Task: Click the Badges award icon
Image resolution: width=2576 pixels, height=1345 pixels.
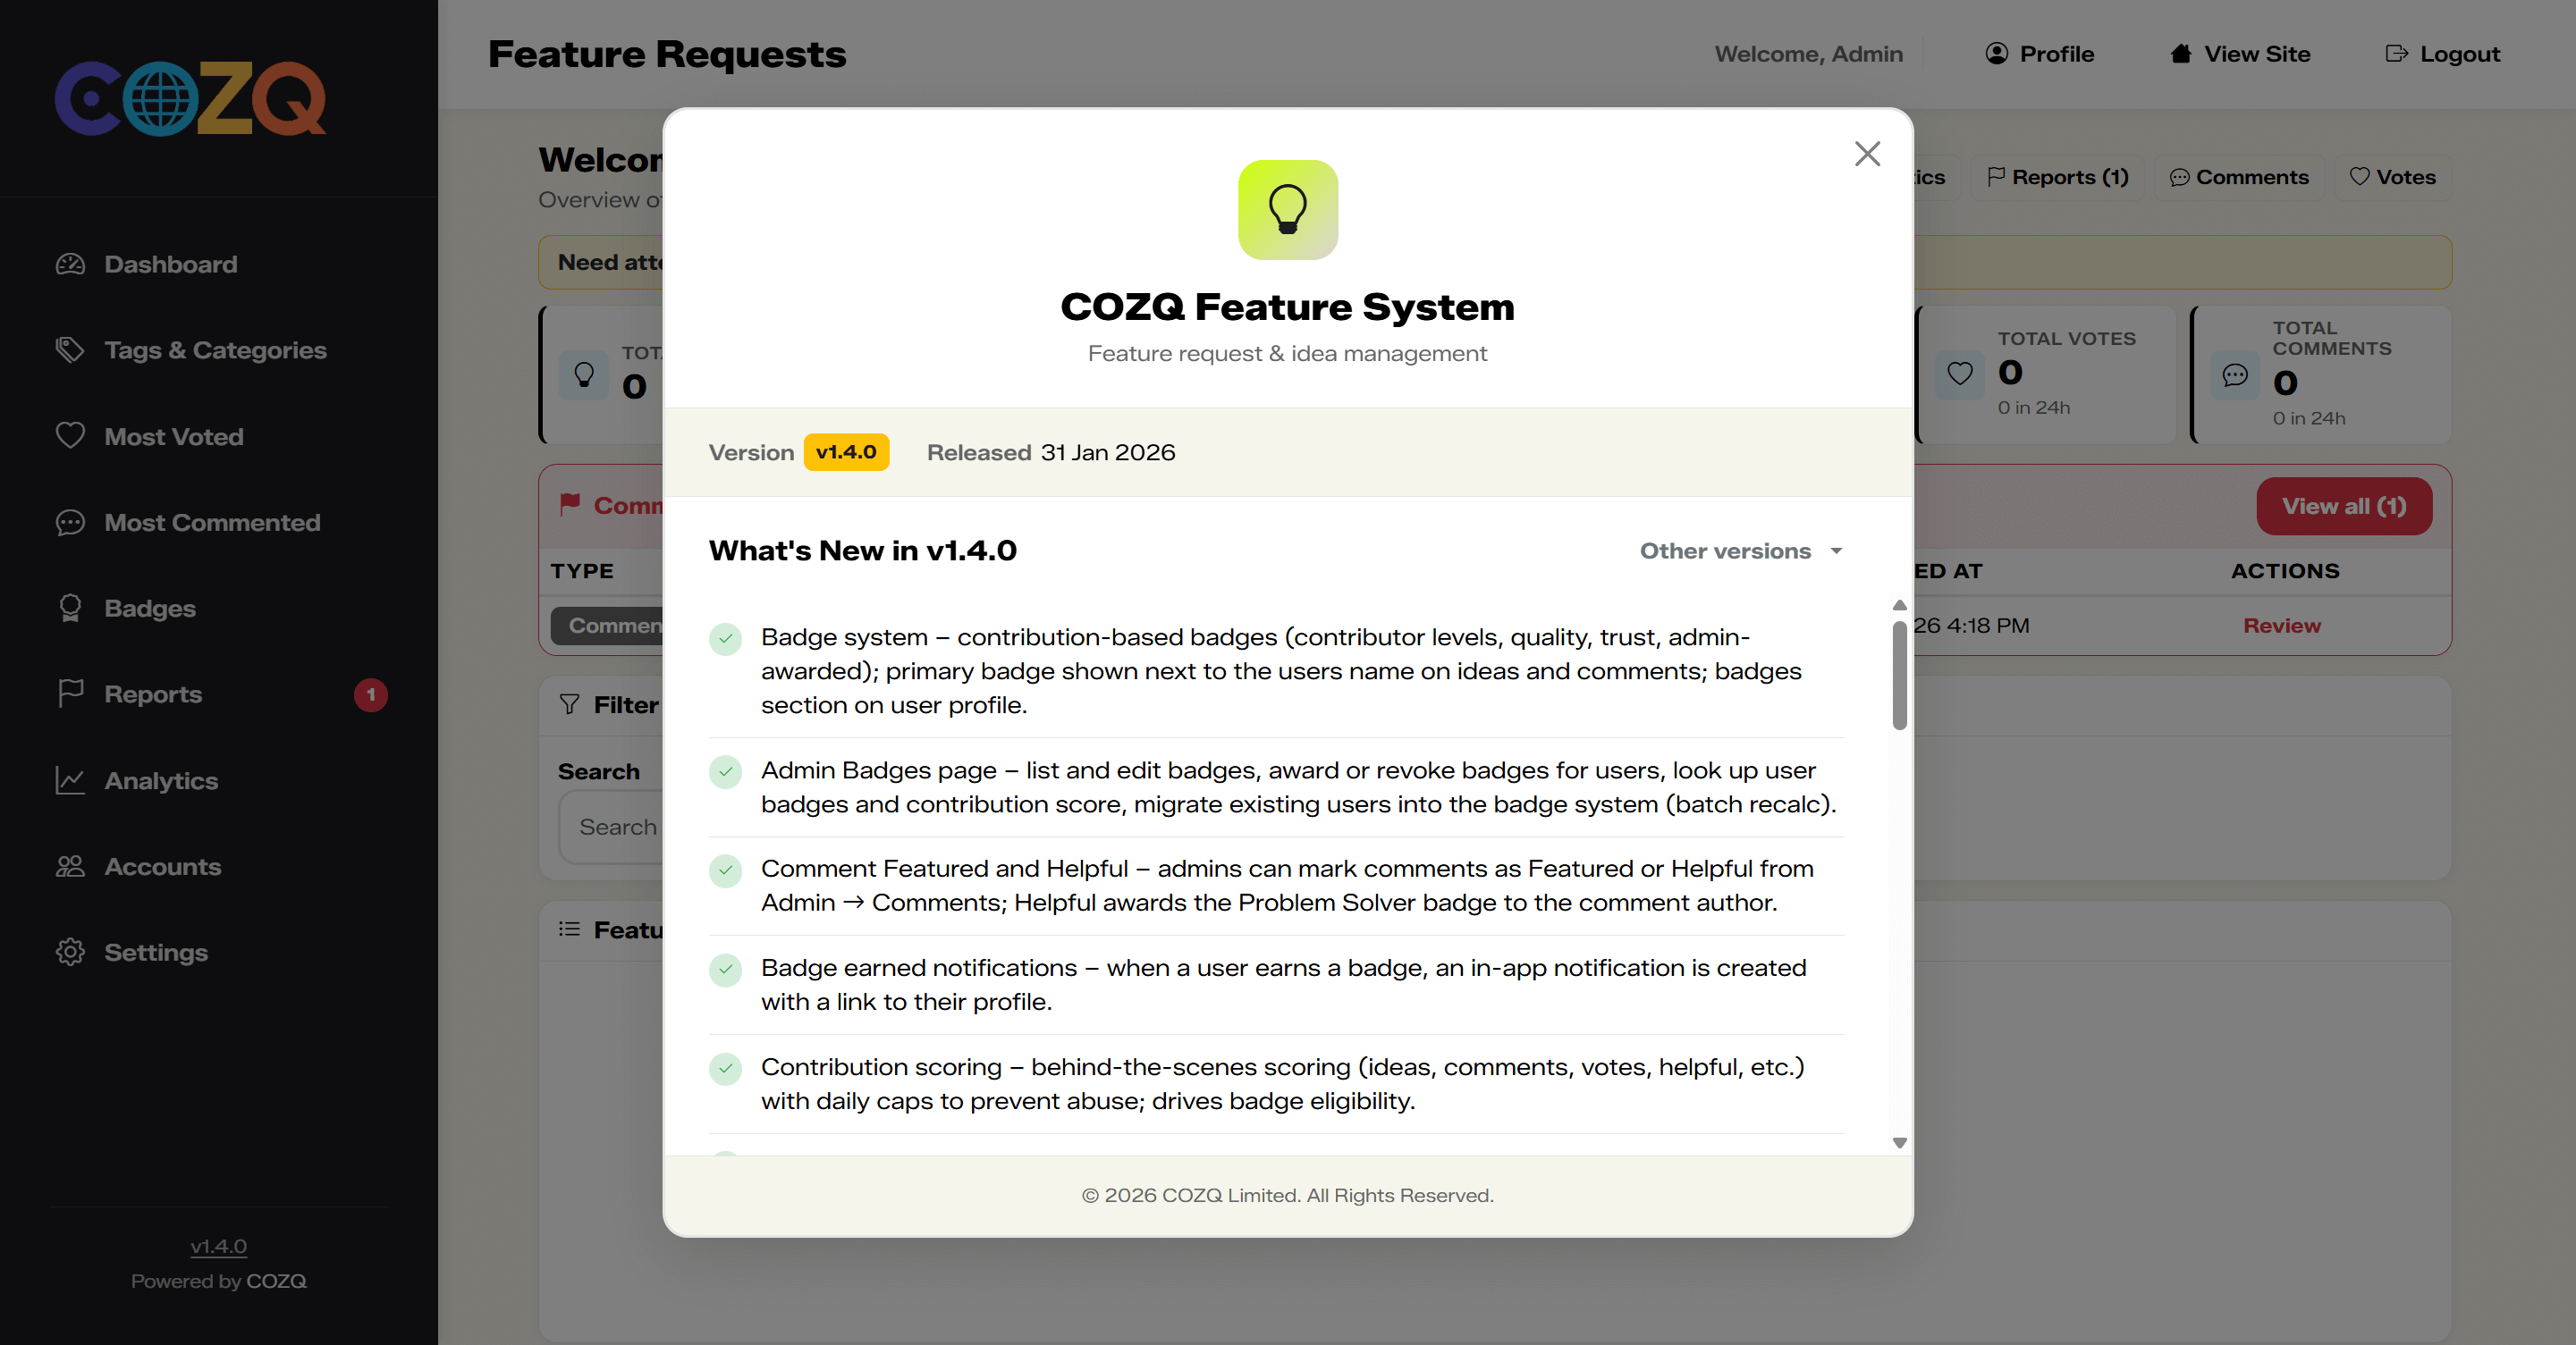Action: pos(70,609)
